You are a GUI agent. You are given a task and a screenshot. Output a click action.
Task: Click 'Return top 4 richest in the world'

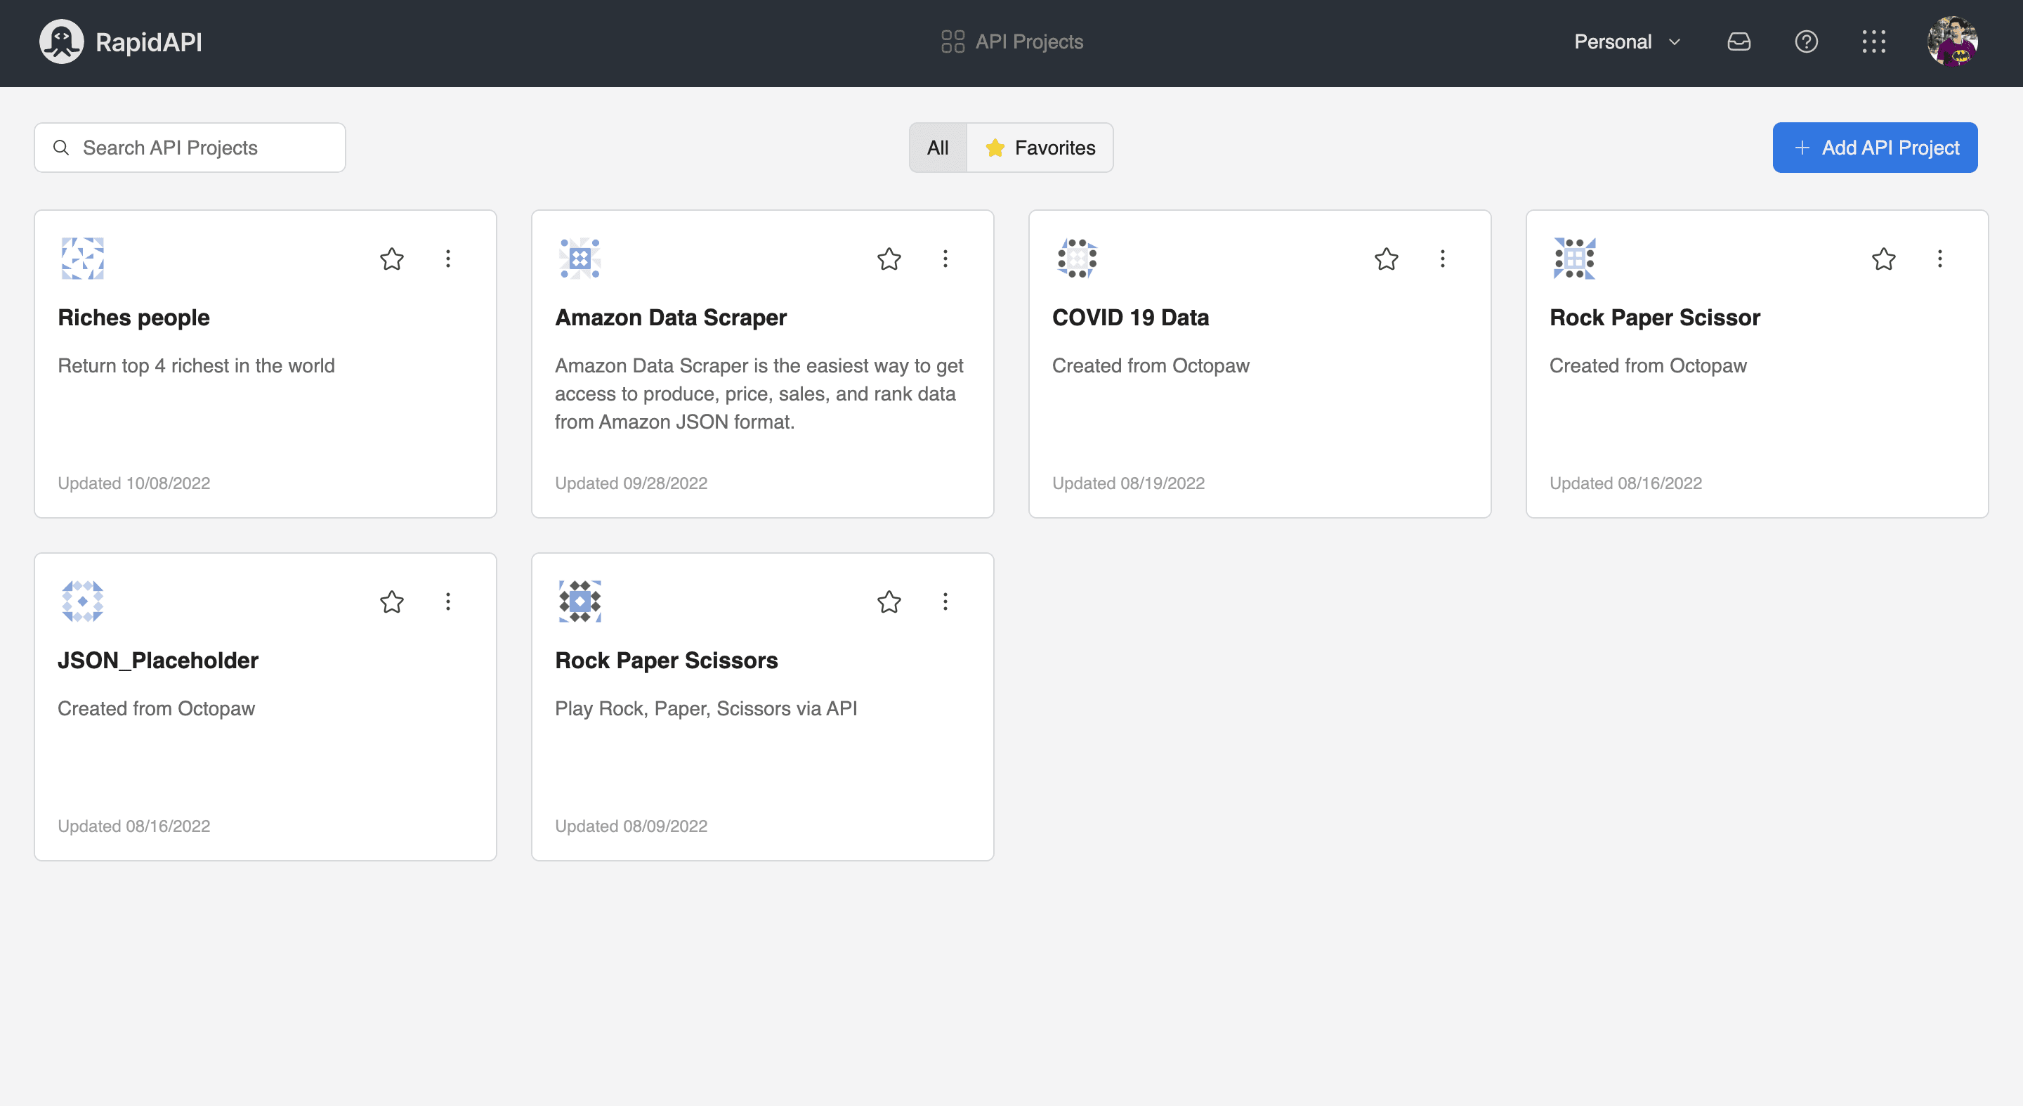pyautogui.click(x=197, y=366)
